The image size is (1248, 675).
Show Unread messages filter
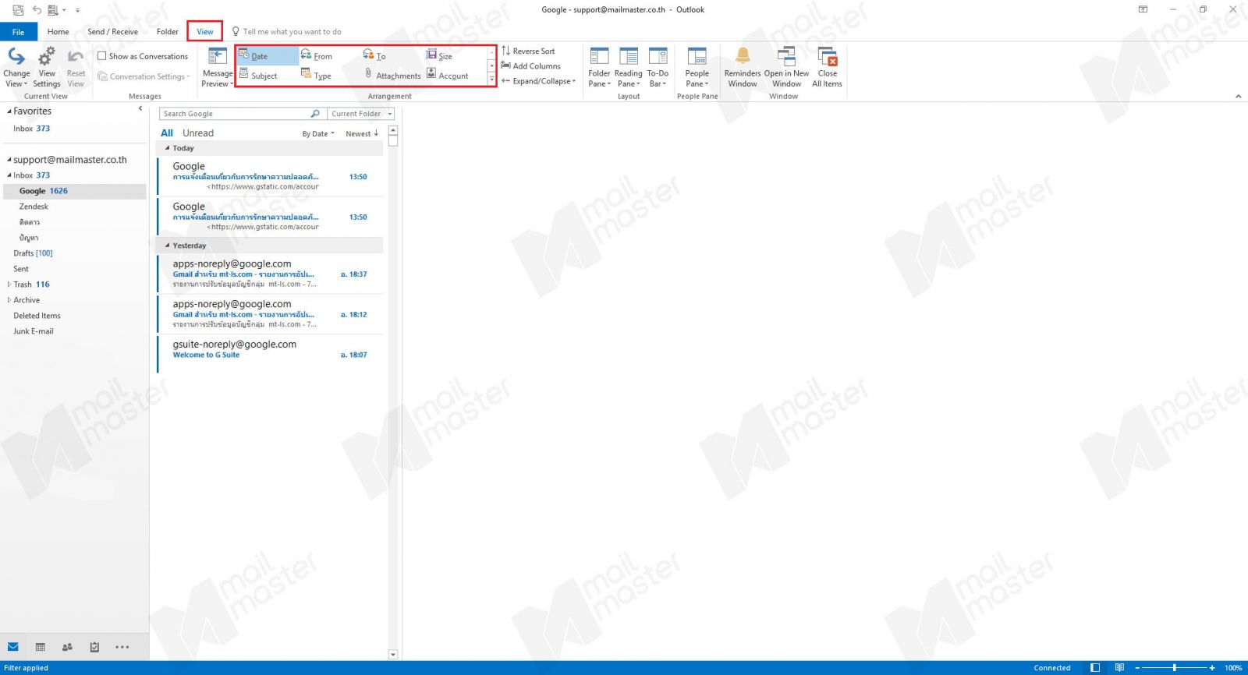point(198,133)
